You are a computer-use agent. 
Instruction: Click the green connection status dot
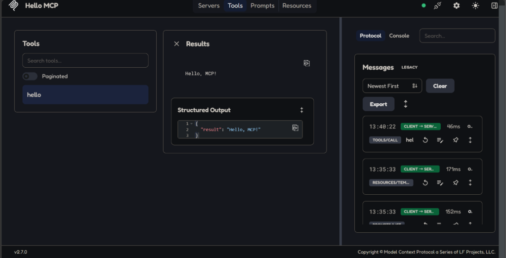[x=423, y=5]
